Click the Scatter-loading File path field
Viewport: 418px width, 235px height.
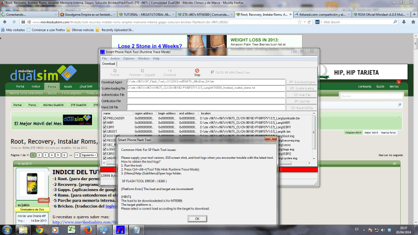[206, 88]
